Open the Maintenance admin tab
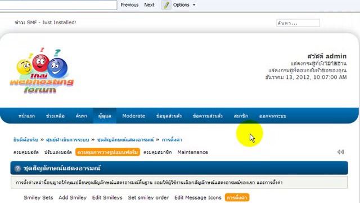 192,152
